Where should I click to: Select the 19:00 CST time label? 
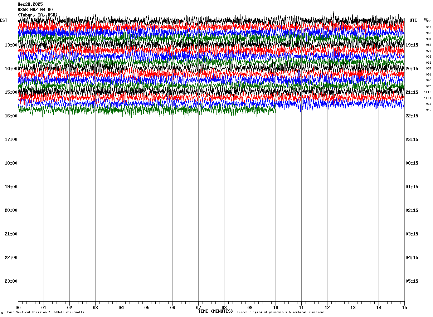(x=11, y=187)
